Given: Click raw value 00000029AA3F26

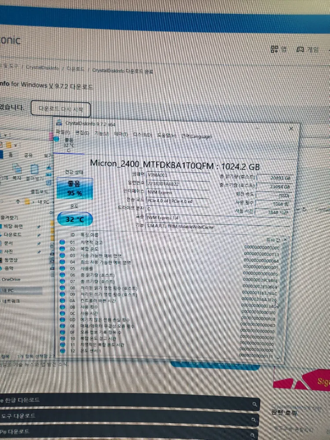Looking at the screenshot, I should pyautogui.click(x=259, y=300).
